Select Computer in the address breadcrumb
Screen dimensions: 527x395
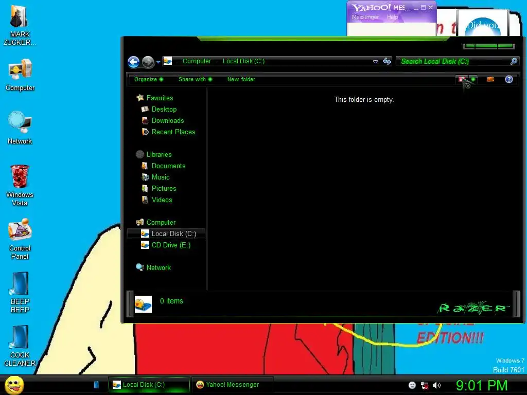pos(197,61)
